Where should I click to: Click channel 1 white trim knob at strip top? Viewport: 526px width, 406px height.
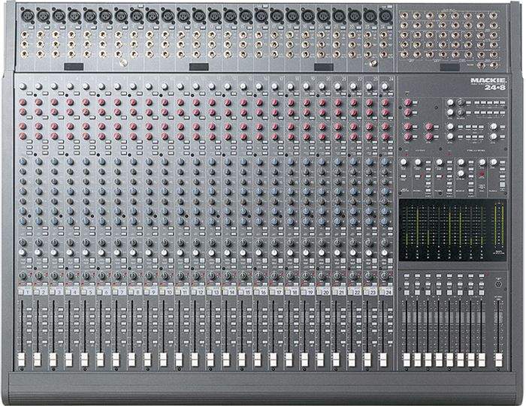tap(23, 86)
